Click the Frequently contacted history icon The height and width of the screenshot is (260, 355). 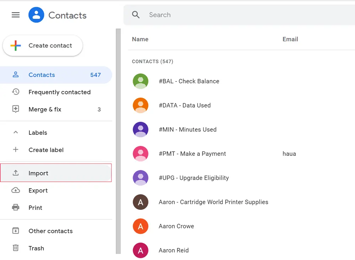pos(16,92)
